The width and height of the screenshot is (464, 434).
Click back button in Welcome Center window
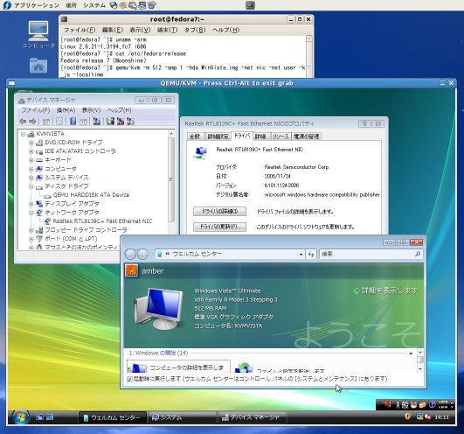(x=130, y=254)
